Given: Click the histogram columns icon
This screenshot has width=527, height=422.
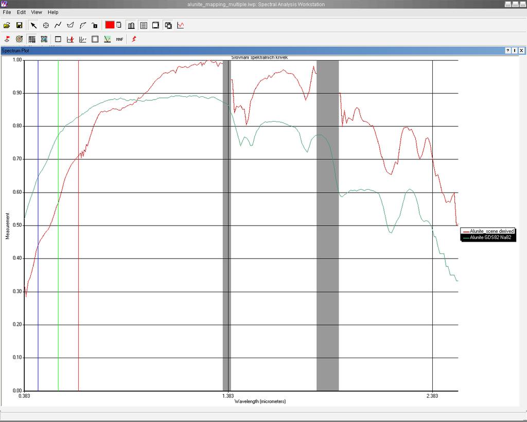Looking at the screenshot, I should pyautogui.click(x=131, y=25).
